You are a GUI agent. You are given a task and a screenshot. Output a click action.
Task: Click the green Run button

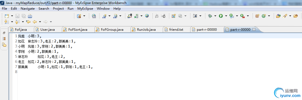point(221,16)
